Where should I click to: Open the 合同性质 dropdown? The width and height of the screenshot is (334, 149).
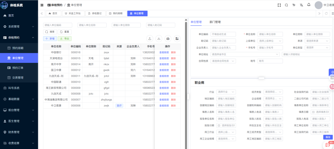click(223, 61)
